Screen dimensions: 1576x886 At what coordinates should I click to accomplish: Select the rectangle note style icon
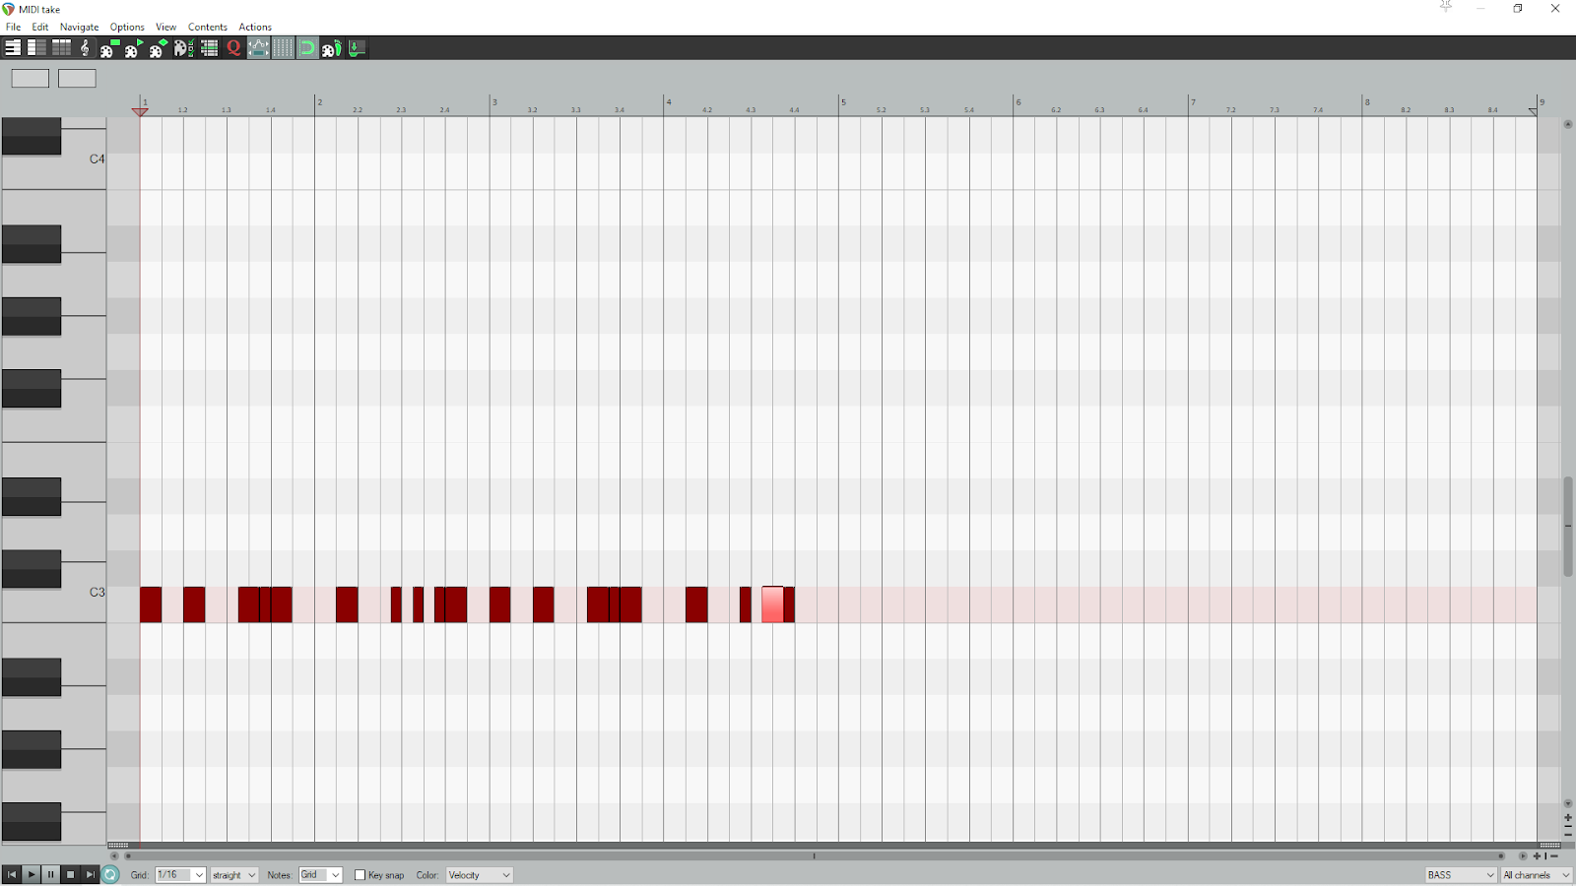tap(109, 47)
